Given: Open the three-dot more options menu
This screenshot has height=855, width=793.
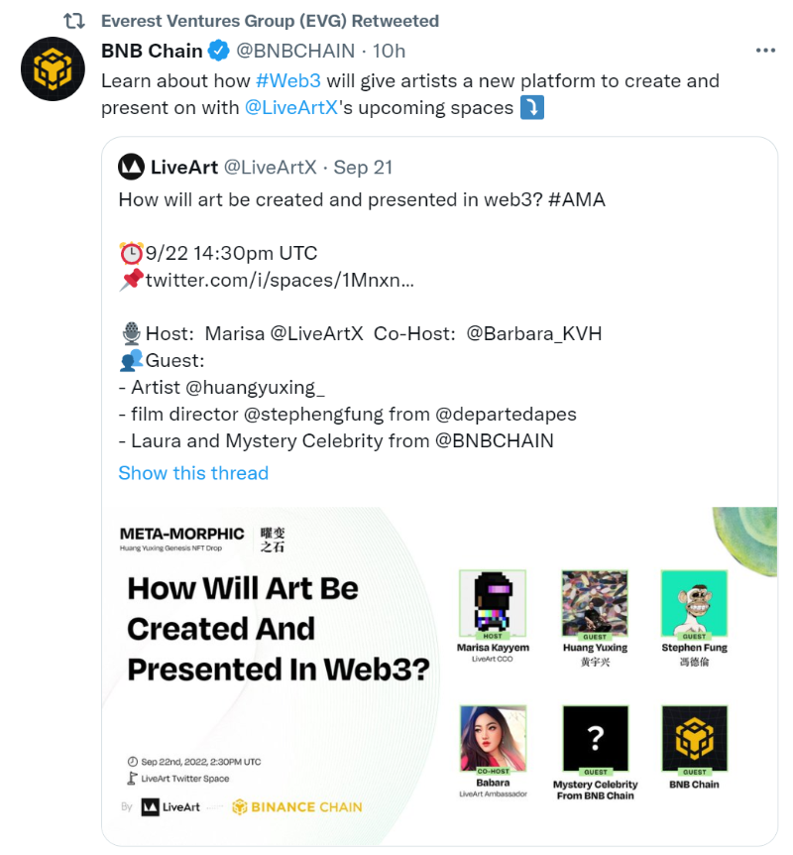Looking at the screenshot, I should click(765, 51).
